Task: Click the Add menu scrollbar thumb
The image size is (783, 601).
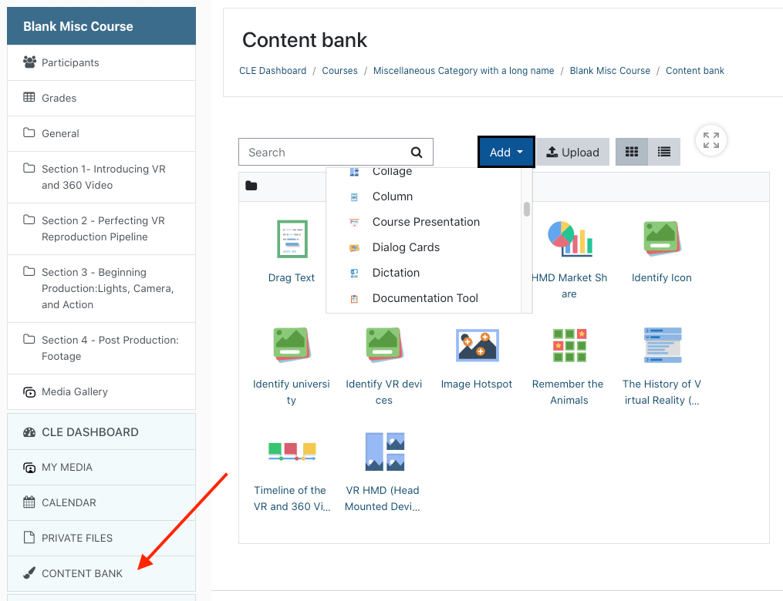Action: click(527, 209)
